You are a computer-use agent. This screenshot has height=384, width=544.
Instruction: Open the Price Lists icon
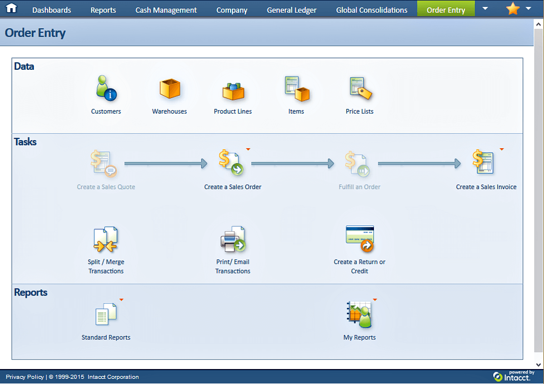point(360,88)
